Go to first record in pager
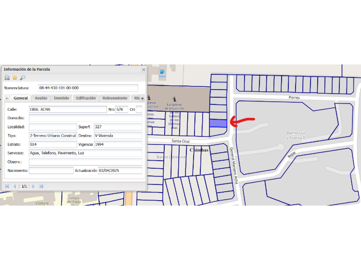This screenshot has width=361, height=270. tap(7, 186)
